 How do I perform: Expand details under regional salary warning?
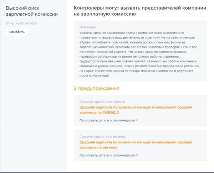[x=109, y=155]
